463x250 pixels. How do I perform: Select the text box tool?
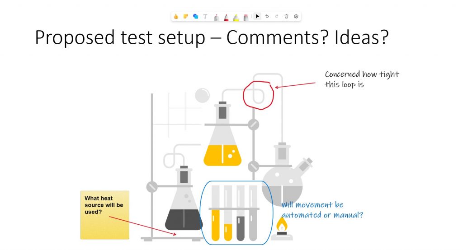(205, 17)
